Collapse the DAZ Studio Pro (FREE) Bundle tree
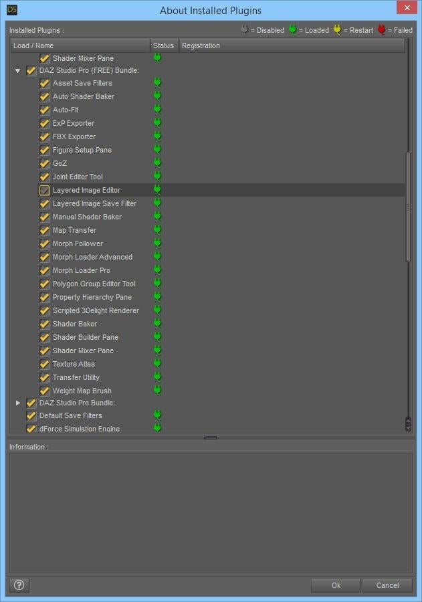 [x=17, y=71]
